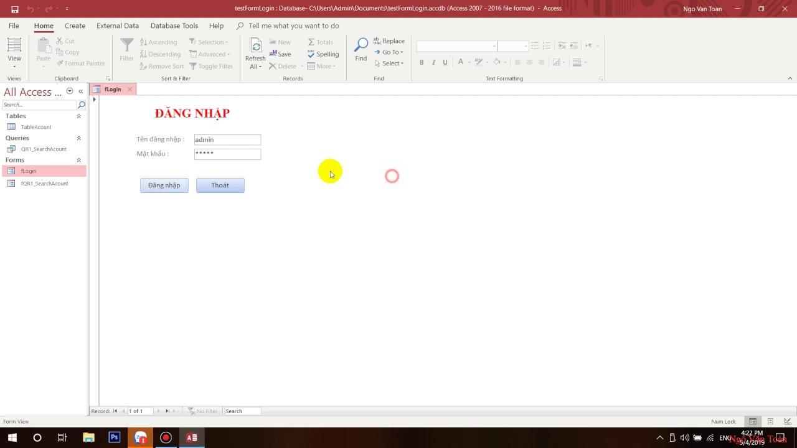Collapse the Queries group
Screen dimensions: 797x448
[78, 138]
